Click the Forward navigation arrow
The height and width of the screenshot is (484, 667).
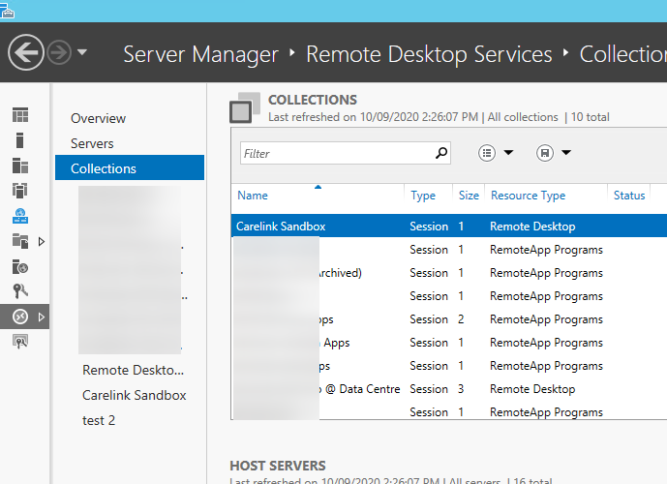click(59, 52)
